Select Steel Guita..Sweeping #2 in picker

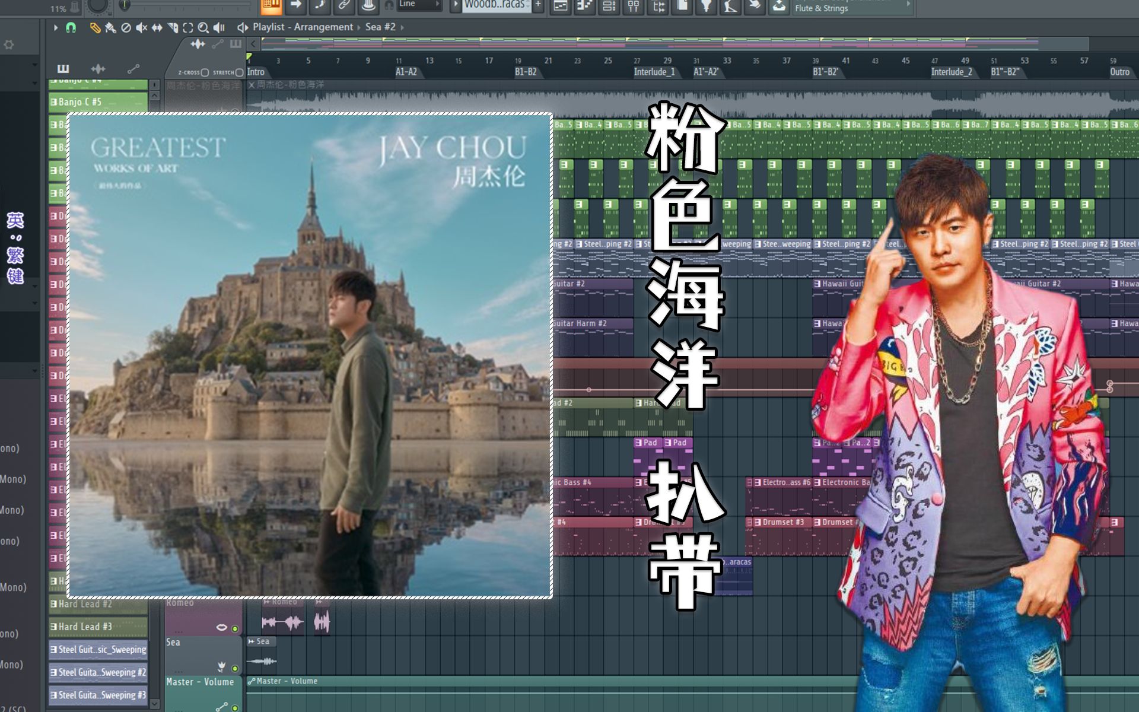(x=98, y=672)
